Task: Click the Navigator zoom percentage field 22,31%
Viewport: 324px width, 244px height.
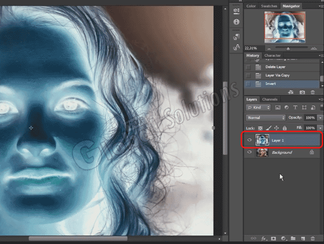Action: point(254,48)
